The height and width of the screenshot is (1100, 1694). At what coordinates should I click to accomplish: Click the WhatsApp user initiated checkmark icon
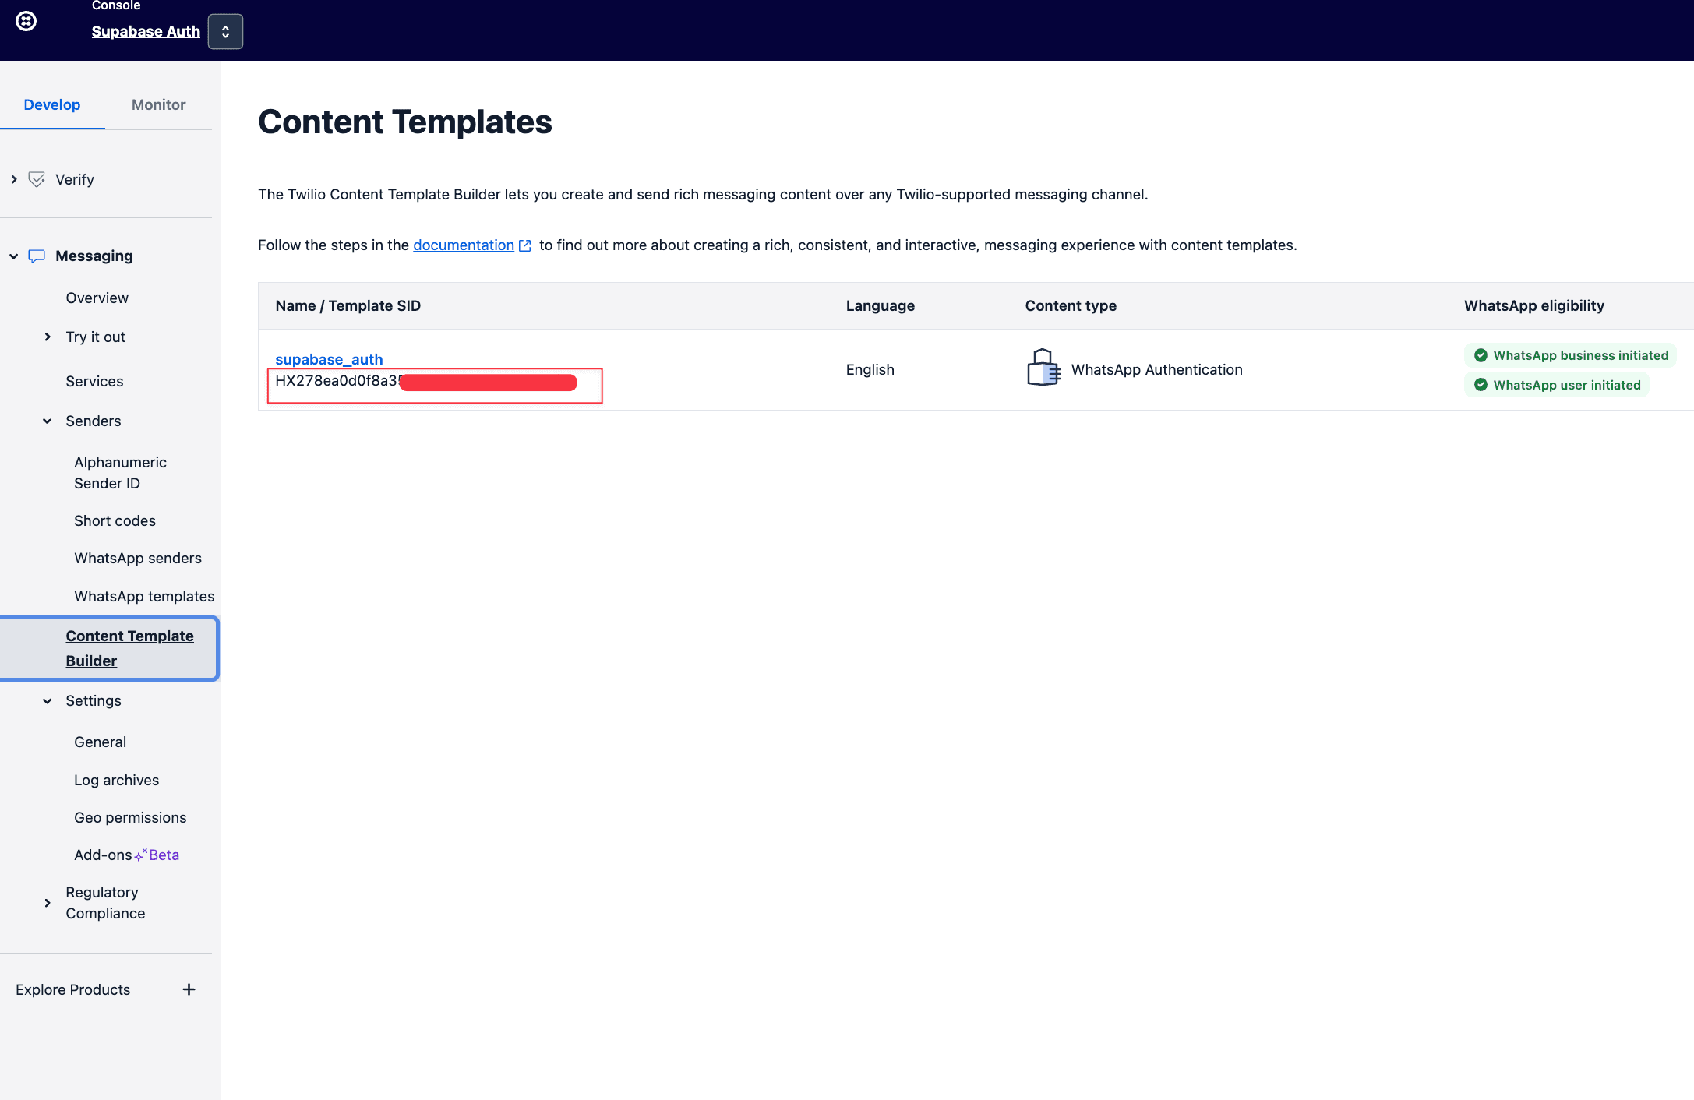tap(1480, 386)
